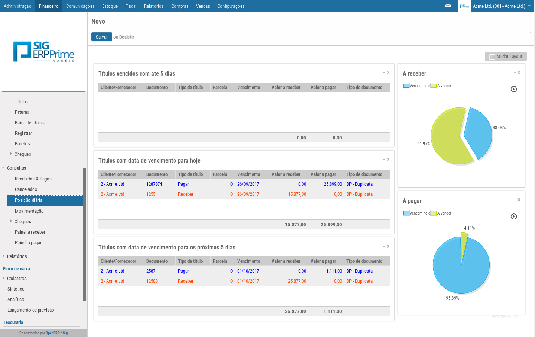Collapse Títulos vencidos com ate 5 dias panel
The width and height of the screenshot is (535, 337).
384,73
